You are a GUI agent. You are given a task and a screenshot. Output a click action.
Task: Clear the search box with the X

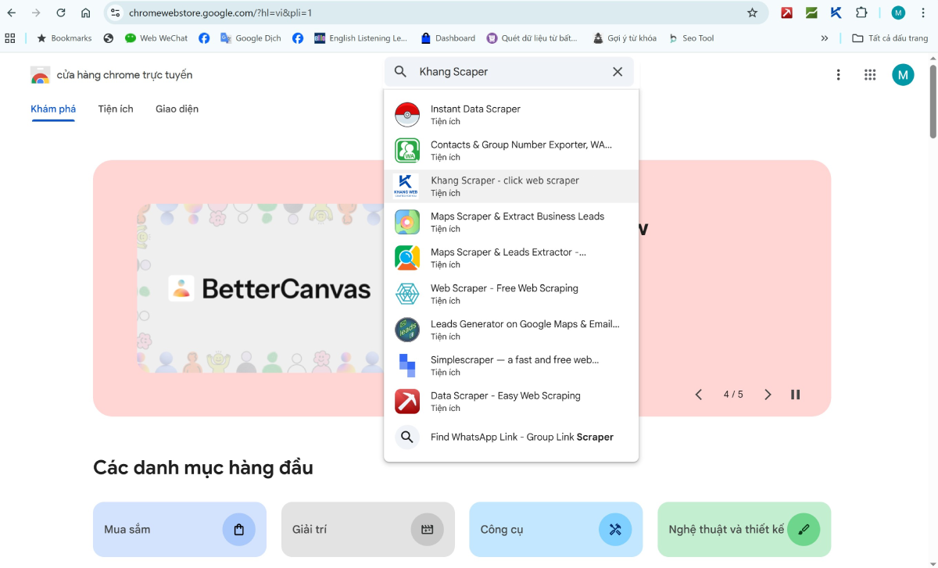point(617,71)
